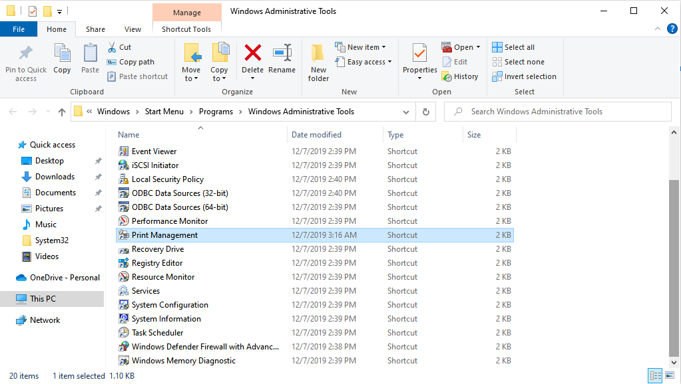Create a New folder from the ribbon

click(x=318, y=63)
